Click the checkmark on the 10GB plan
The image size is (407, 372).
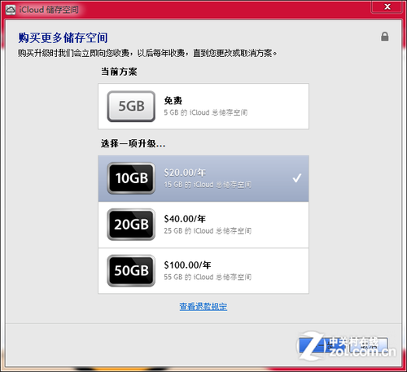click(297, 178)
